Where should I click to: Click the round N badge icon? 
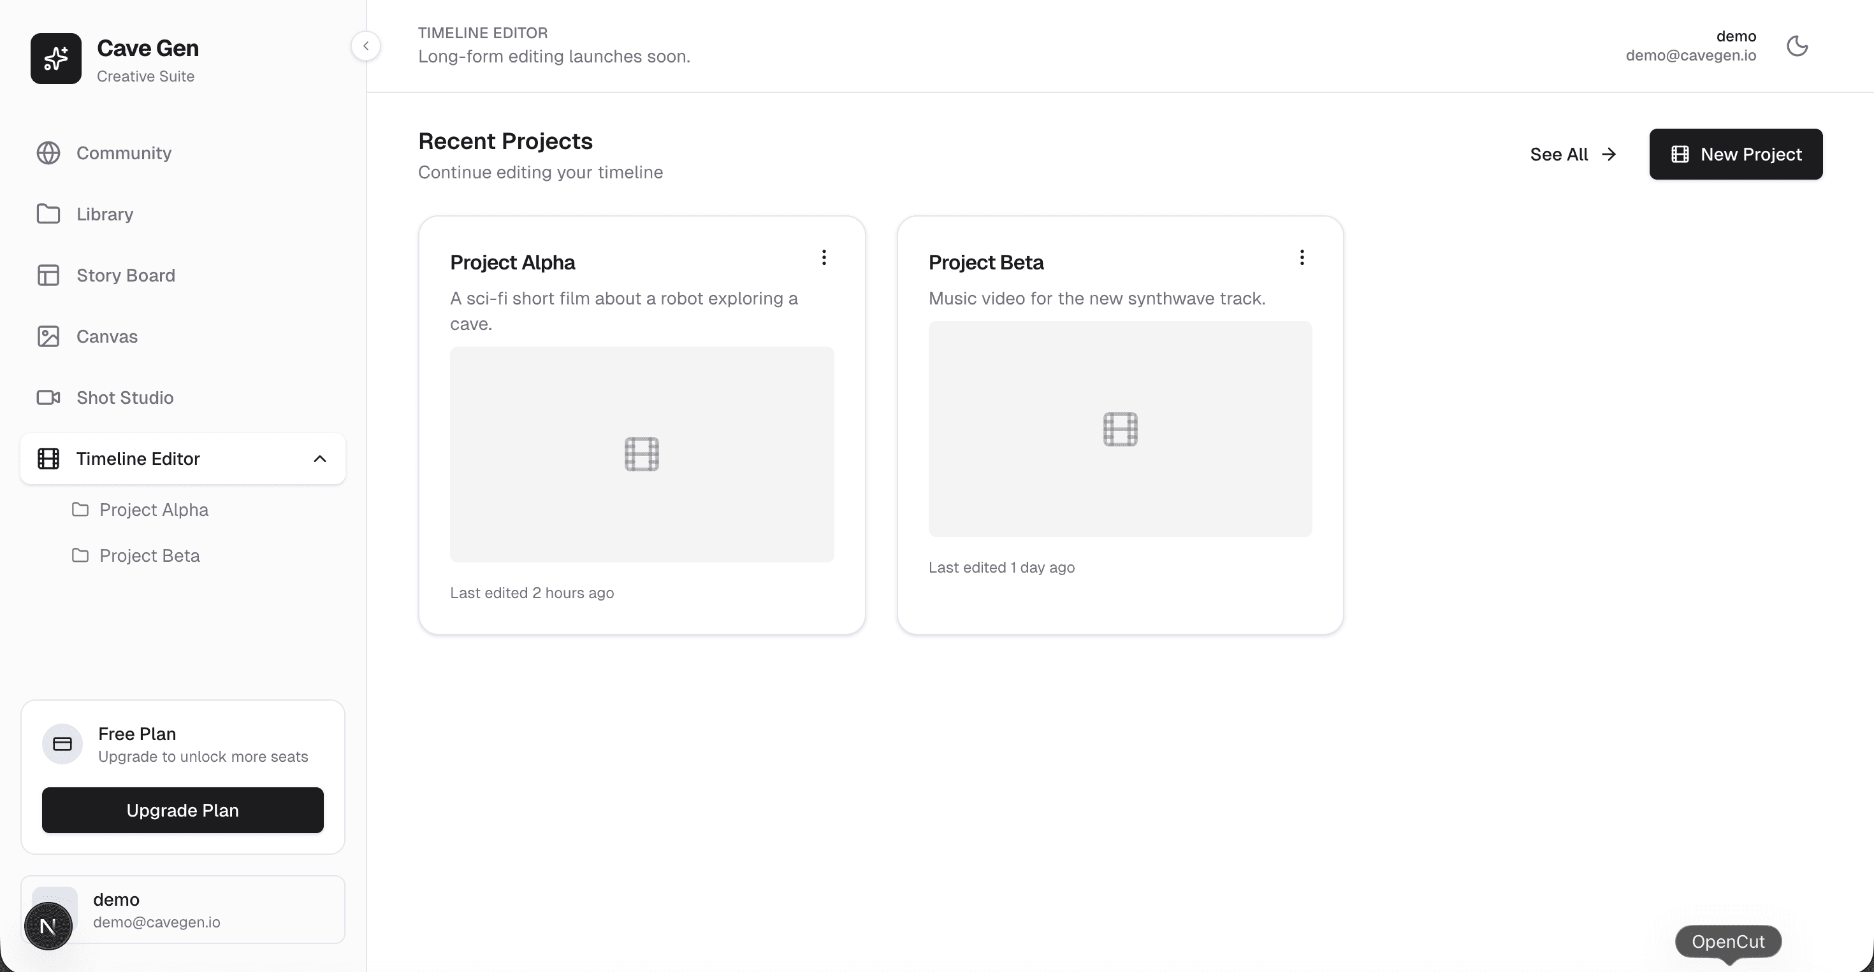tap(48, 926)
